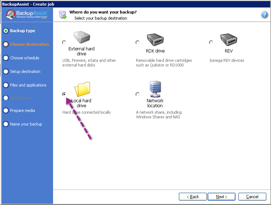Click the blue help question mark icon

pos(264,15)
